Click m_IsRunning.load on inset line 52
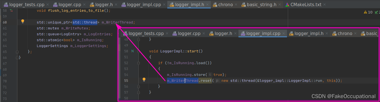Screen dimensions: 380x102 pyautogui.click(x=188, y=63)
